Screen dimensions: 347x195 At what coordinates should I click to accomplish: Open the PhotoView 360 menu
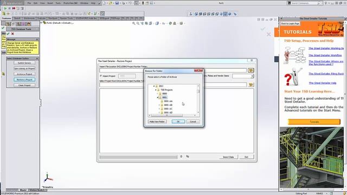(x=70, y=3)
